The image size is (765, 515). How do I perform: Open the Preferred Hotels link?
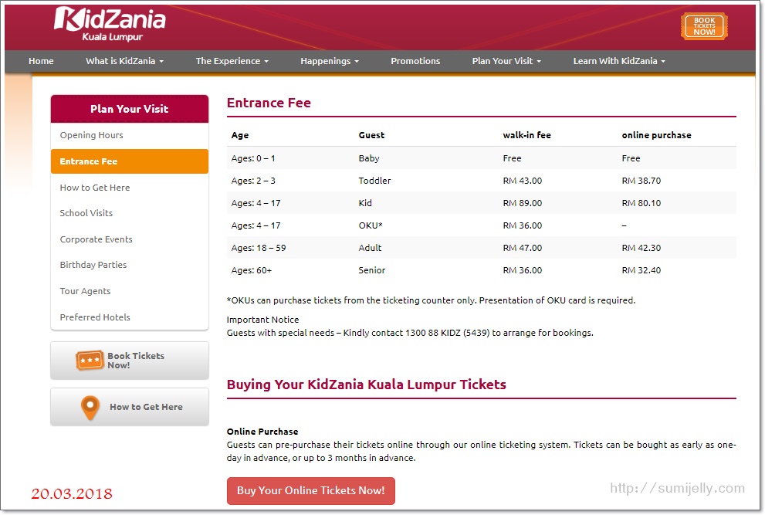click(x=95, y=317)
